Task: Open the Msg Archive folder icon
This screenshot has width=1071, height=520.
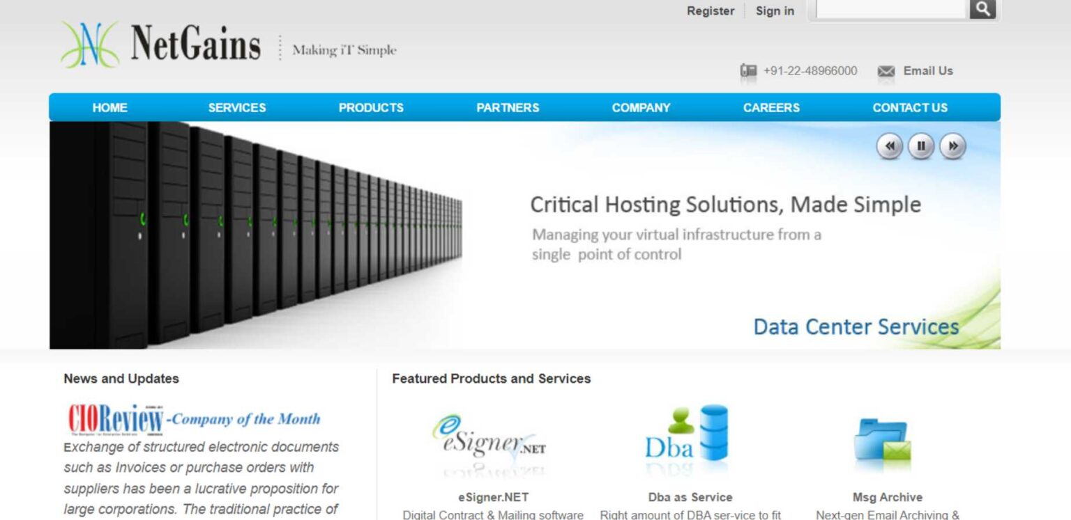Action: (x=882, y=443)
